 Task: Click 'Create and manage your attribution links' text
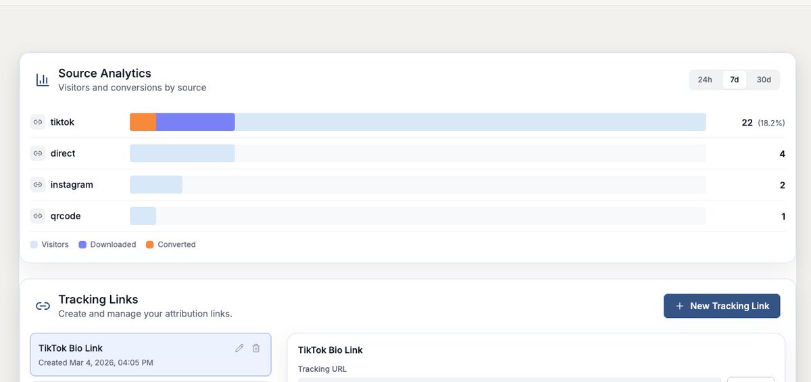(145, 314)
